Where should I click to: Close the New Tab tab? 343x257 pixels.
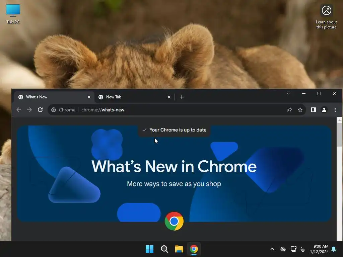click(169, 97)
